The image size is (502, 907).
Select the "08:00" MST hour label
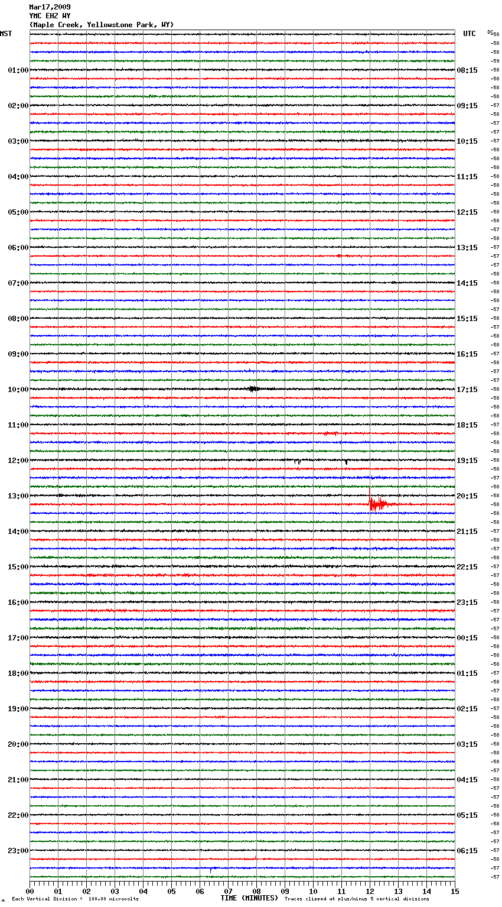click(18, 319)
